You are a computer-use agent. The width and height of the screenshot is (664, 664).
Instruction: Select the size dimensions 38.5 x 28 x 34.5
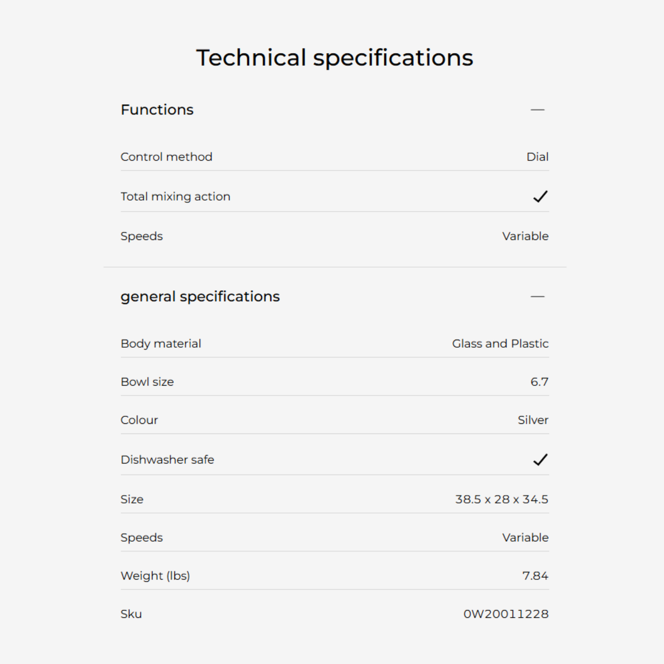[x=502, y=499]
